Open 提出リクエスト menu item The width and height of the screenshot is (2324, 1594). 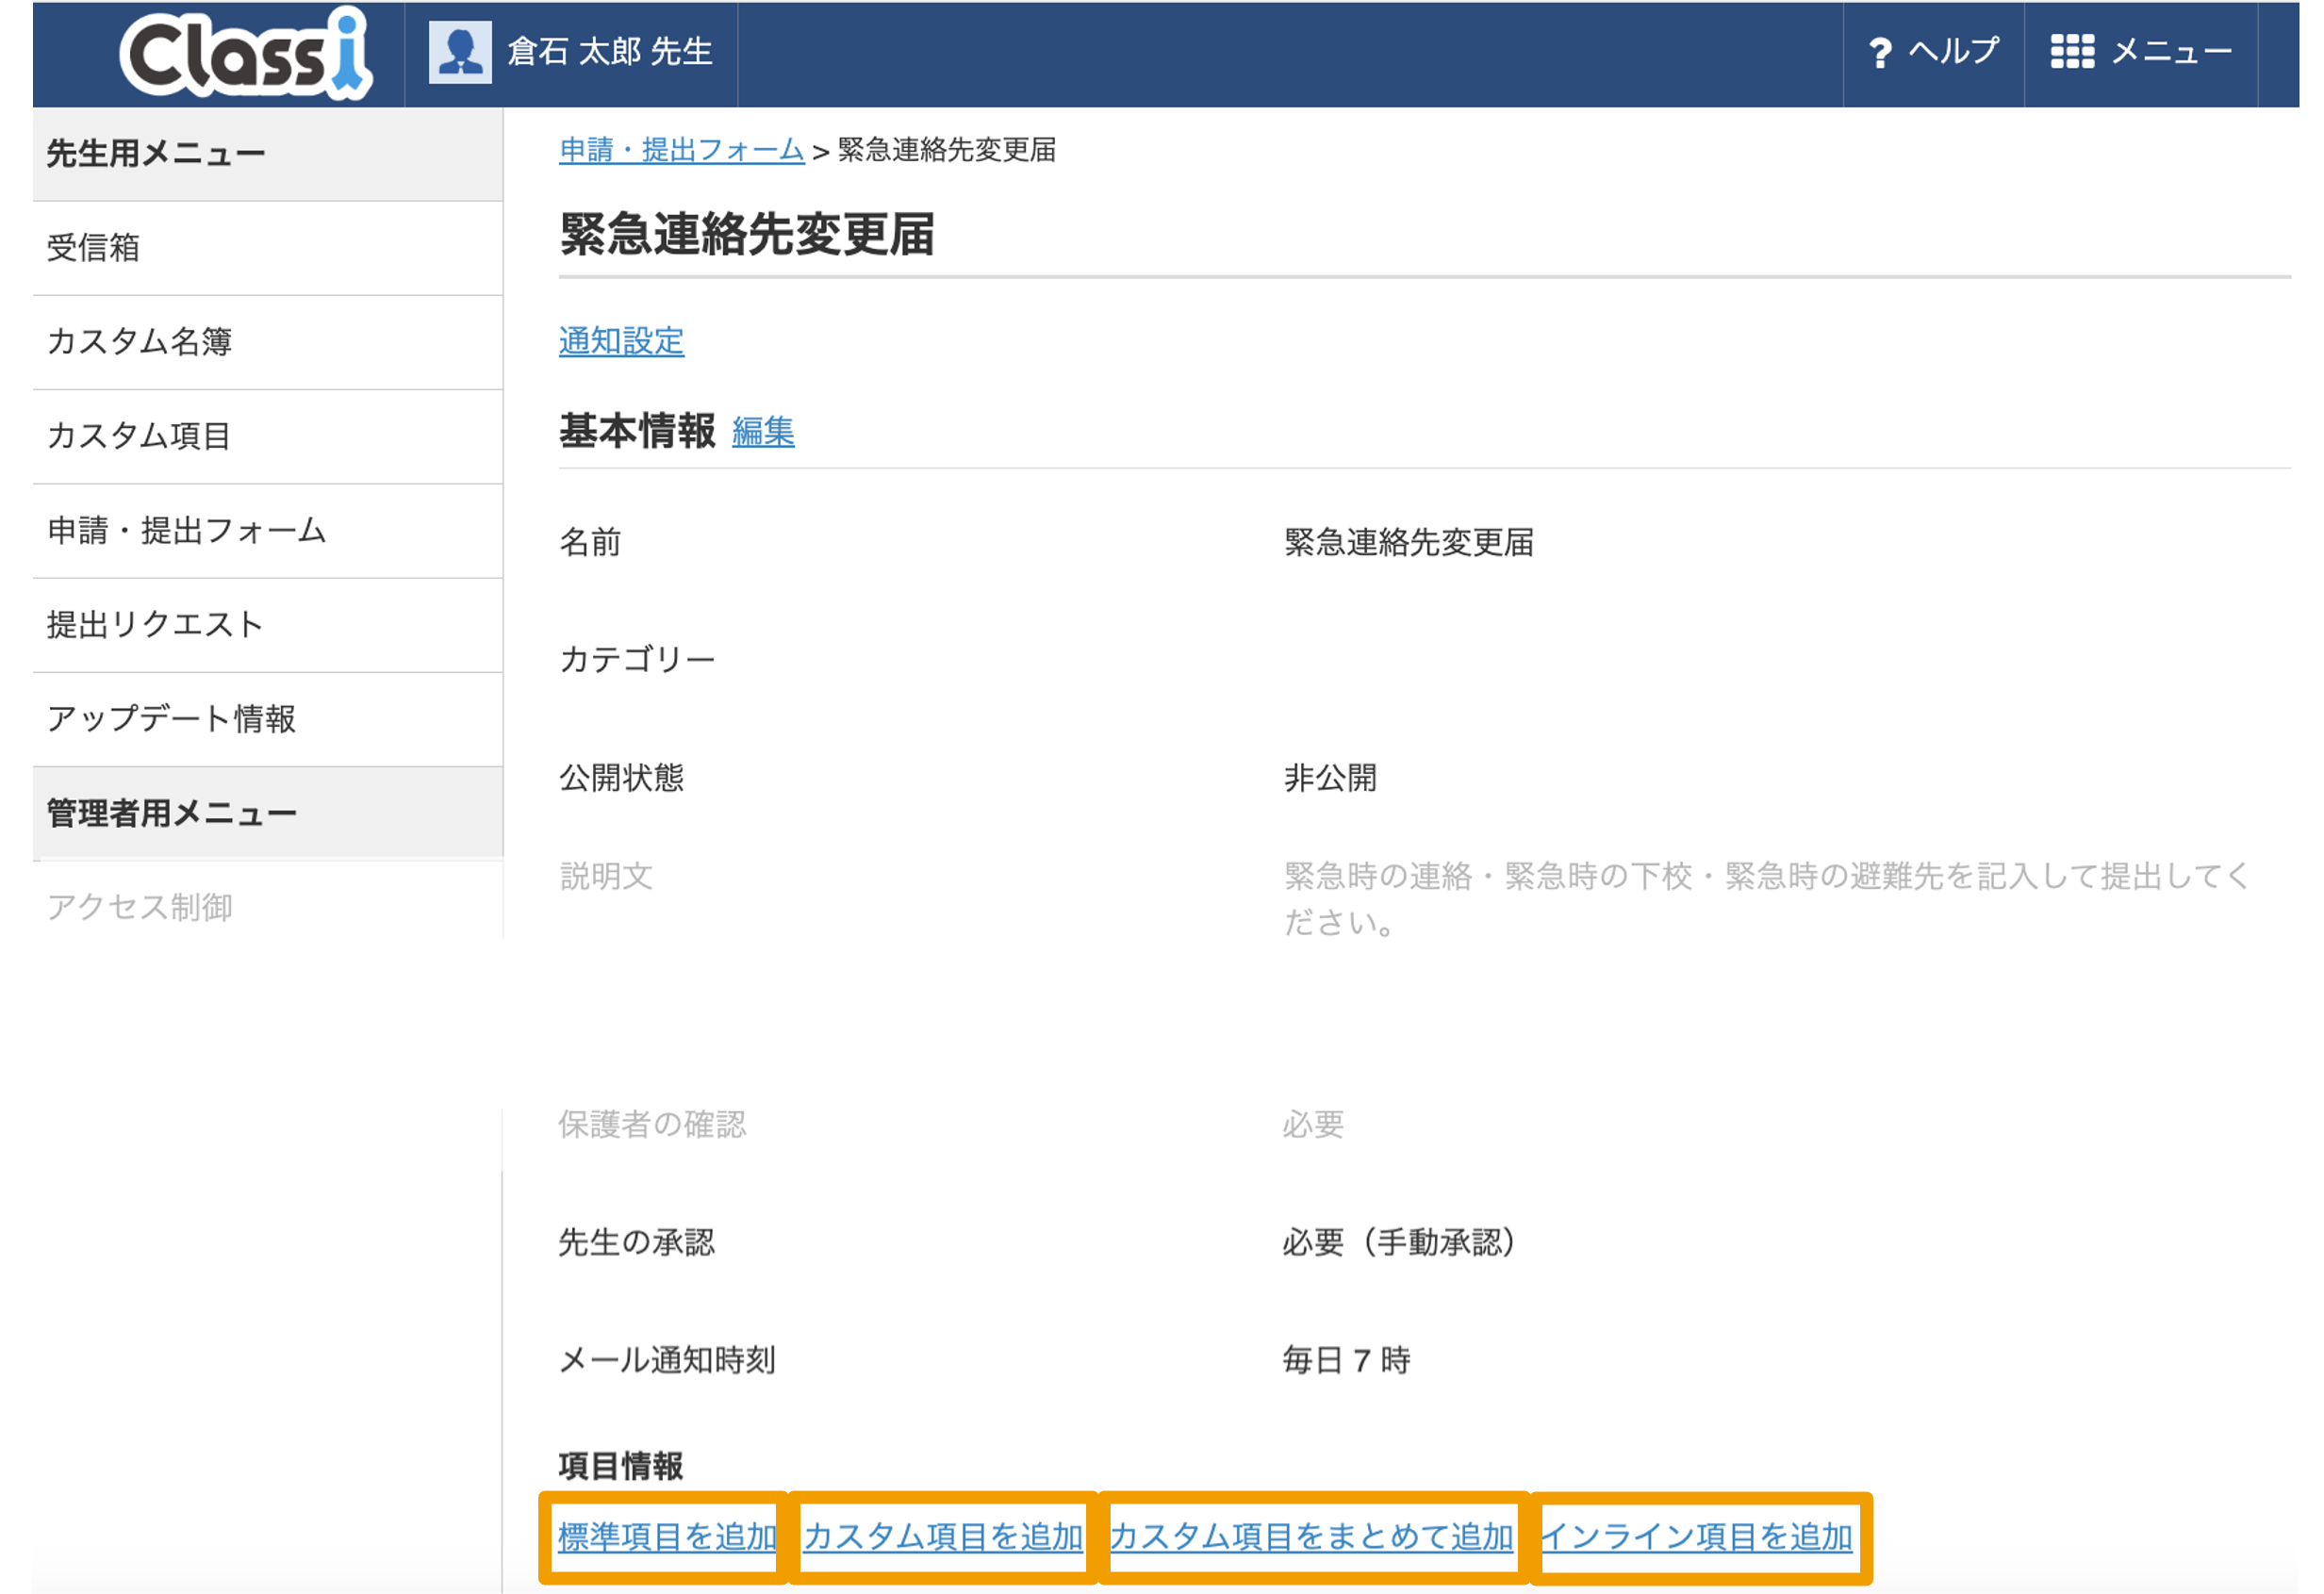tap(155, 624)
